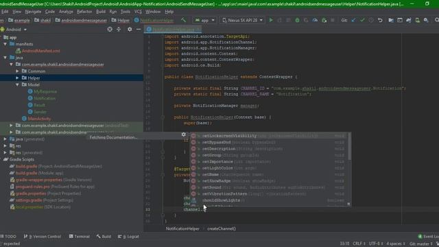Screen dimensions: 439x247
Task: Open the Edit menu
Action: point(5,12)
